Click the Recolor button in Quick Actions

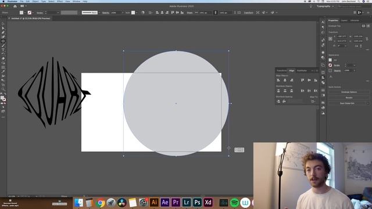click(349, 98)
